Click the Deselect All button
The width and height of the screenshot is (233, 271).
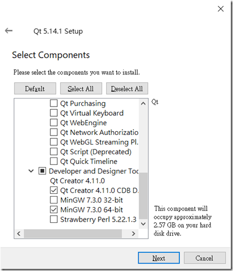click(127, 88)
